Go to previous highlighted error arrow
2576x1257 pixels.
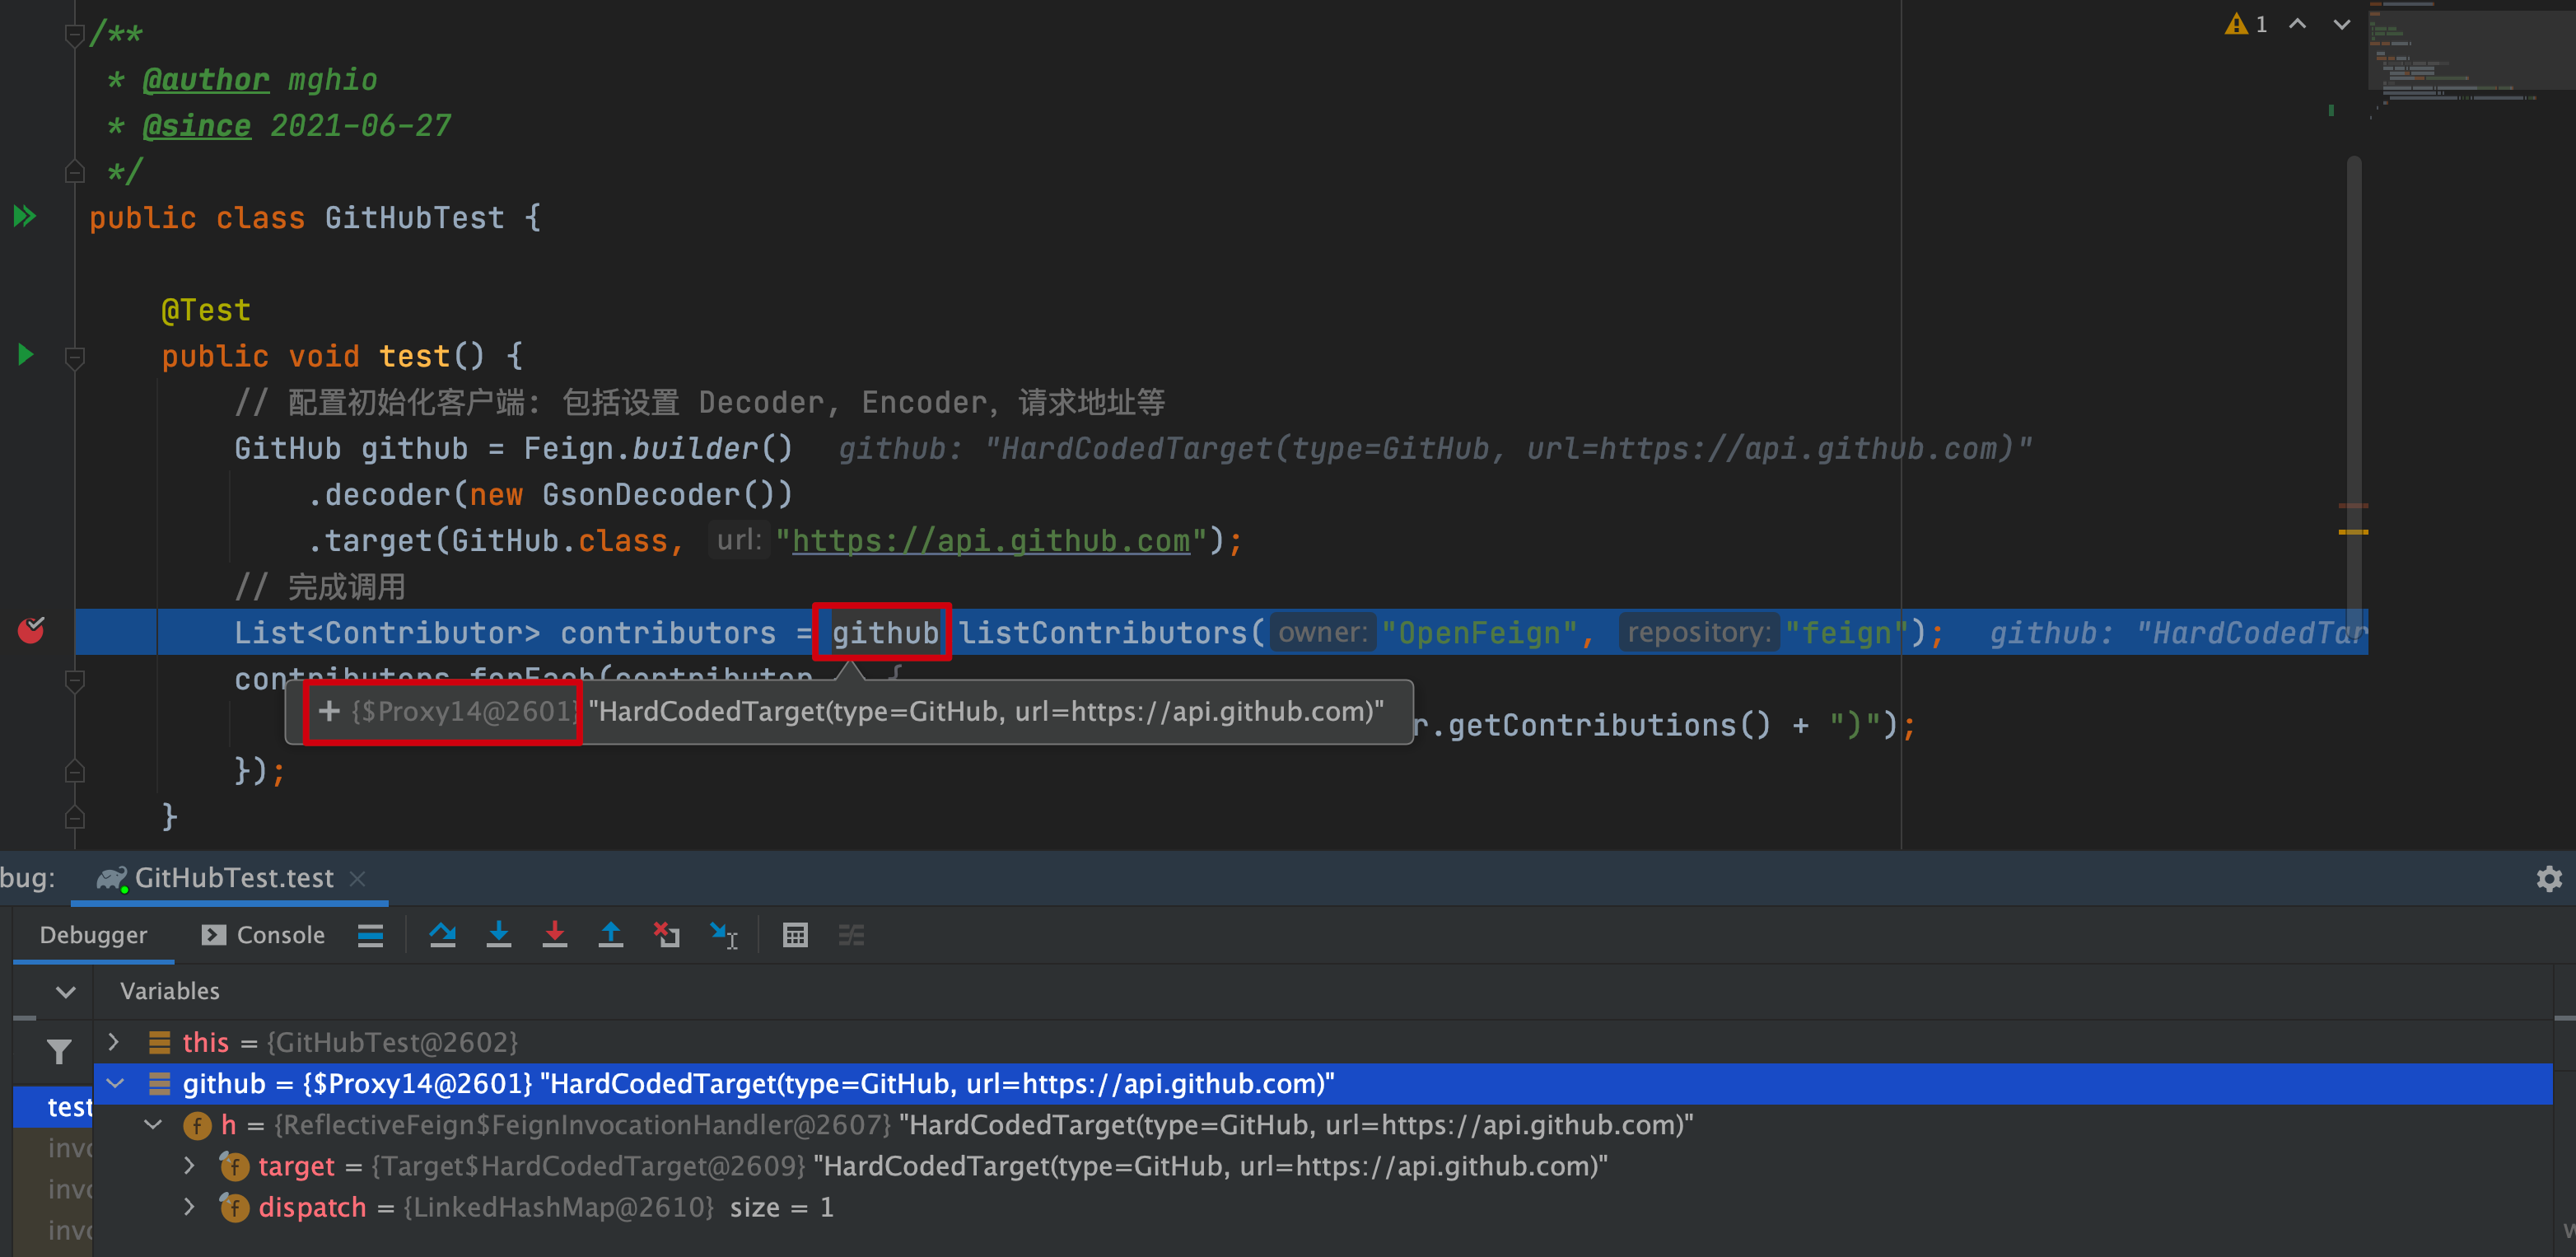(2298, 23)
